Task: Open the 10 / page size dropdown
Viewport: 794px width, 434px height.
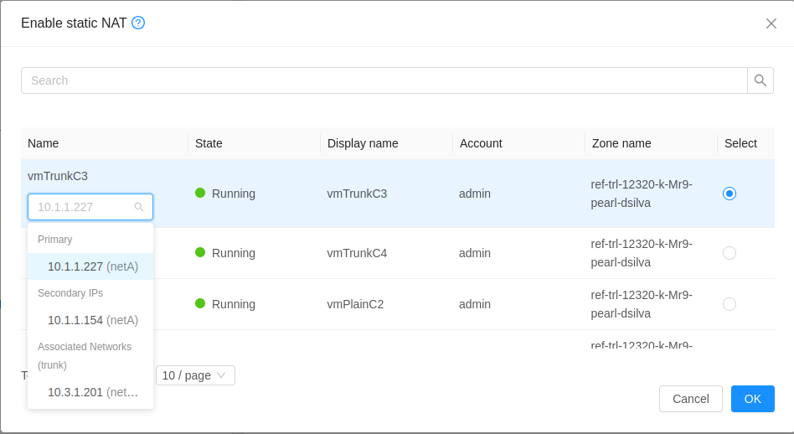Action: coord(195,375)
